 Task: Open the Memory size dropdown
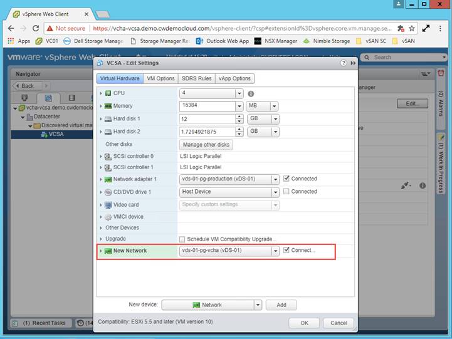tap(239, 107)
